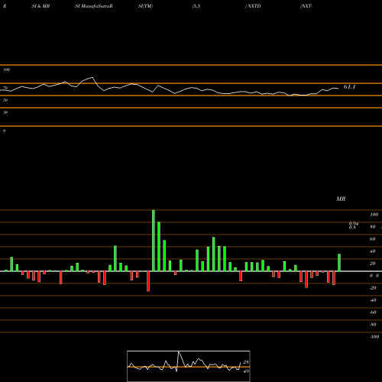Click the last green MR bar at right end
The width and height of the screenshot is (382, 382).
click(339, 263)
